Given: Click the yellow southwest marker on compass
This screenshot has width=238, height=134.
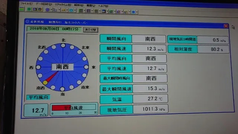Looking at the screenshot, I should (45, 83).
